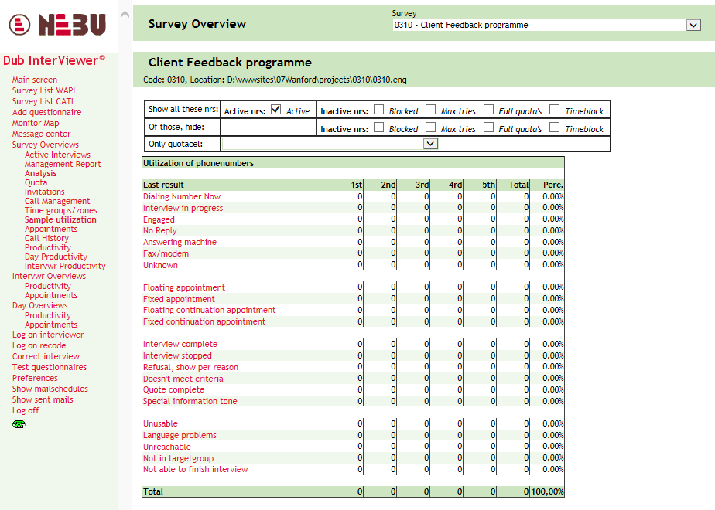715x510 pixels.
Task: Open Monitor Map
Action: [36, 123]
